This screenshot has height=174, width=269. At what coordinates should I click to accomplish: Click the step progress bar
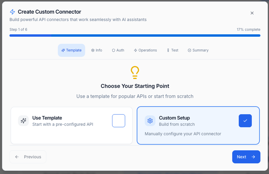pyautogui.click(x=135, y=35)
